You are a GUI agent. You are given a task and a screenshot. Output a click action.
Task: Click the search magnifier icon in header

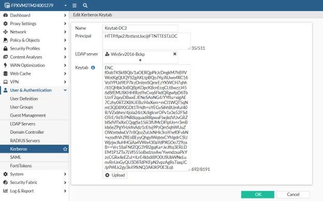coord(85,6)
